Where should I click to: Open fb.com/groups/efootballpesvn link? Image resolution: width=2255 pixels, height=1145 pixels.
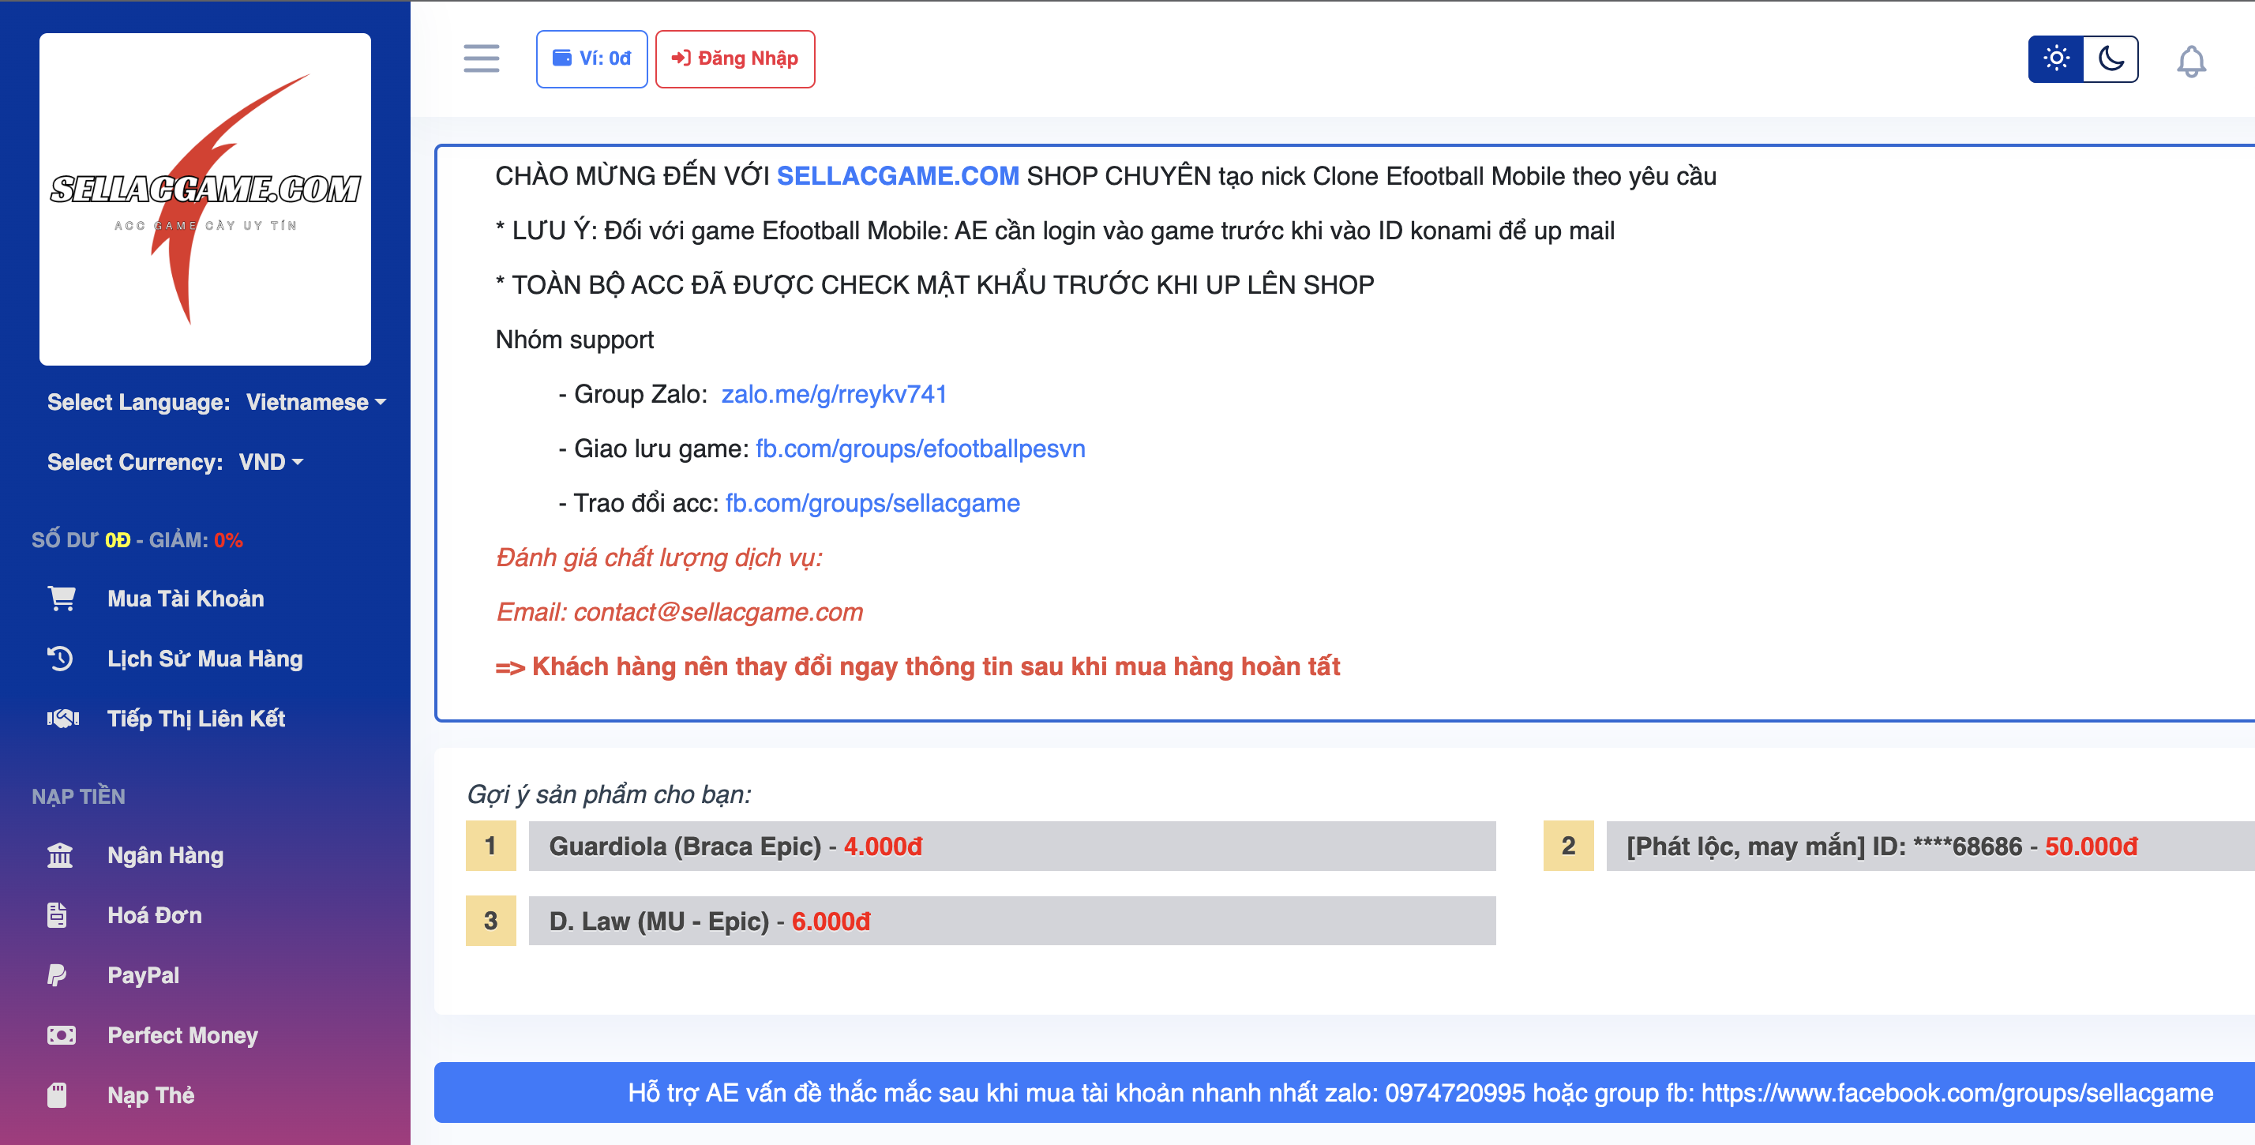(919, 449)
